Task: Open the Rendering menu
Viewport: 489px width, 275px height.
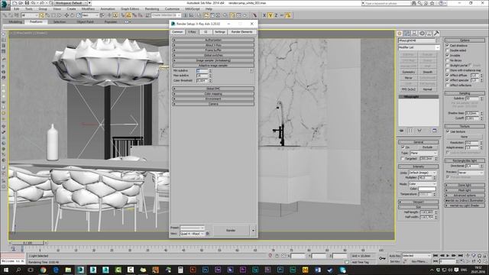Action: (152, 9)
